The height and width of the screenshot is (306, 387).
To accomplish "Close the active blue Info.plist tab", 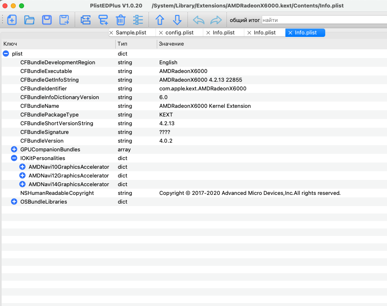I will 290,33.
